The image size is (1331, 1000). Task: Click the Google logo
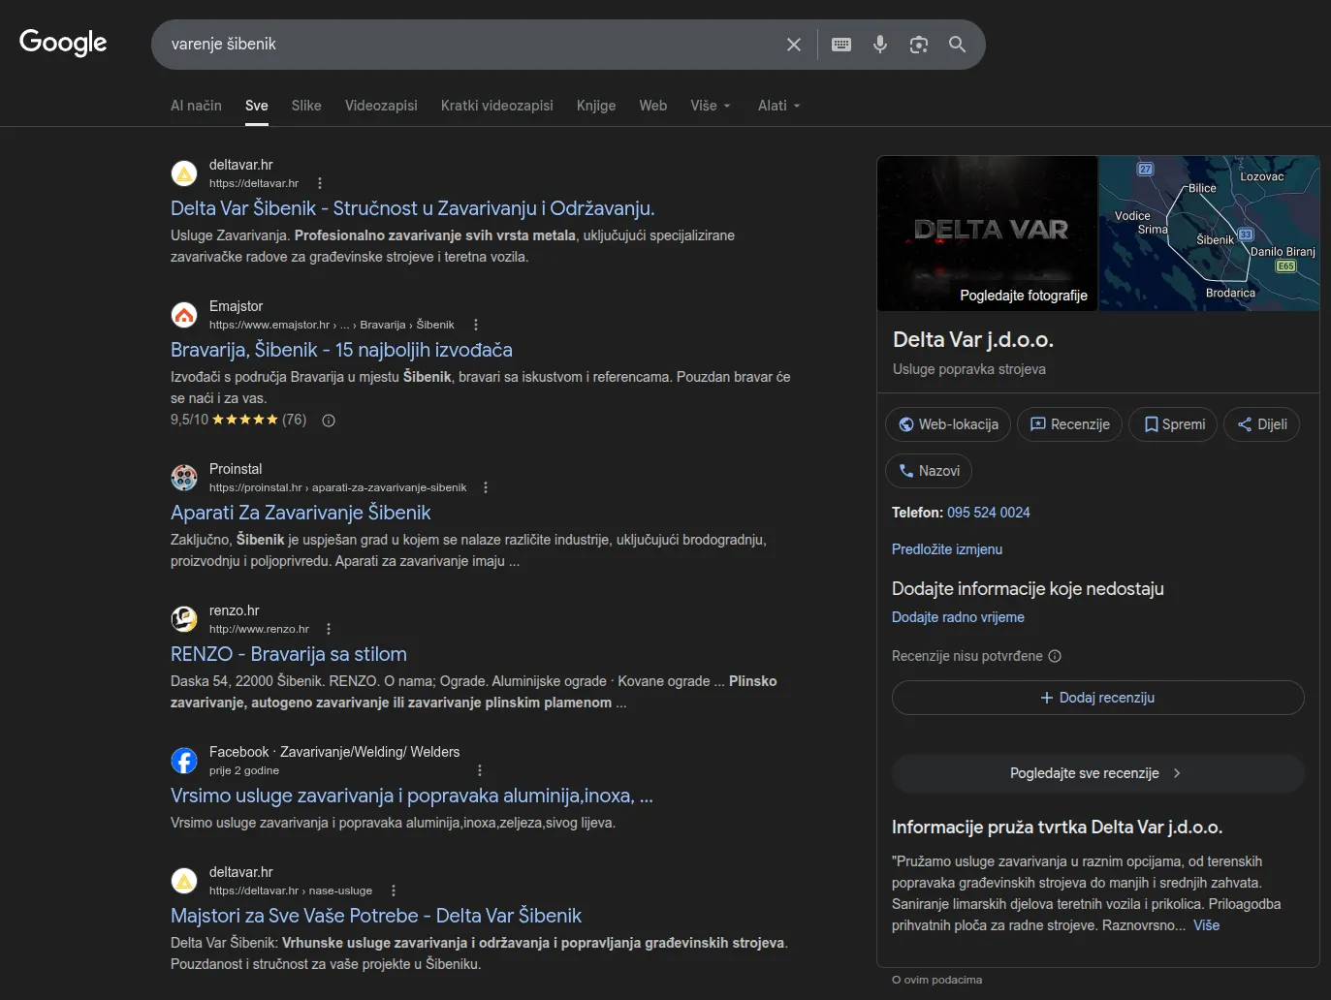click(62, 43)
